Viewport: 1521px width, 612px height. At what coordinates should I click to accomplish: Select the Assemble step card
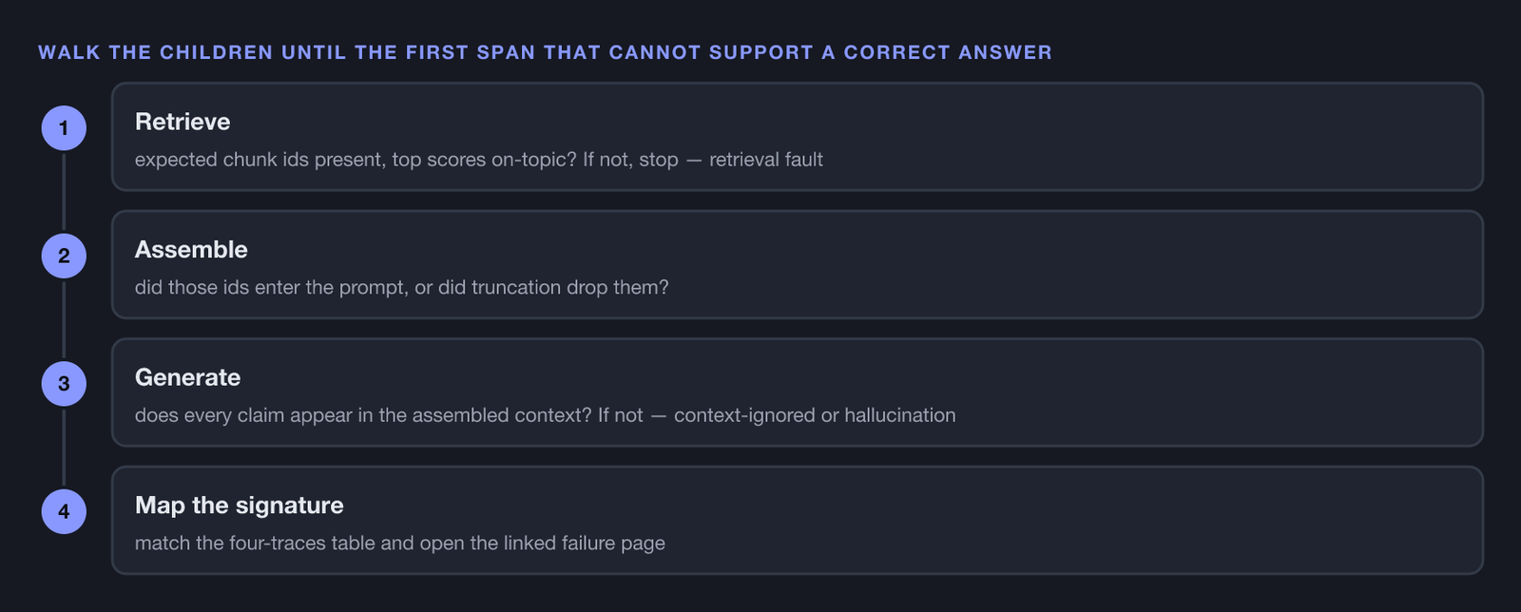(x=798, y=264)
